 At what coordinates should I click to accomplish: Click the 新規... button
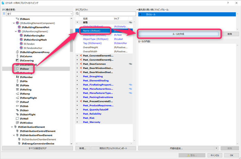tap(83, 148)
